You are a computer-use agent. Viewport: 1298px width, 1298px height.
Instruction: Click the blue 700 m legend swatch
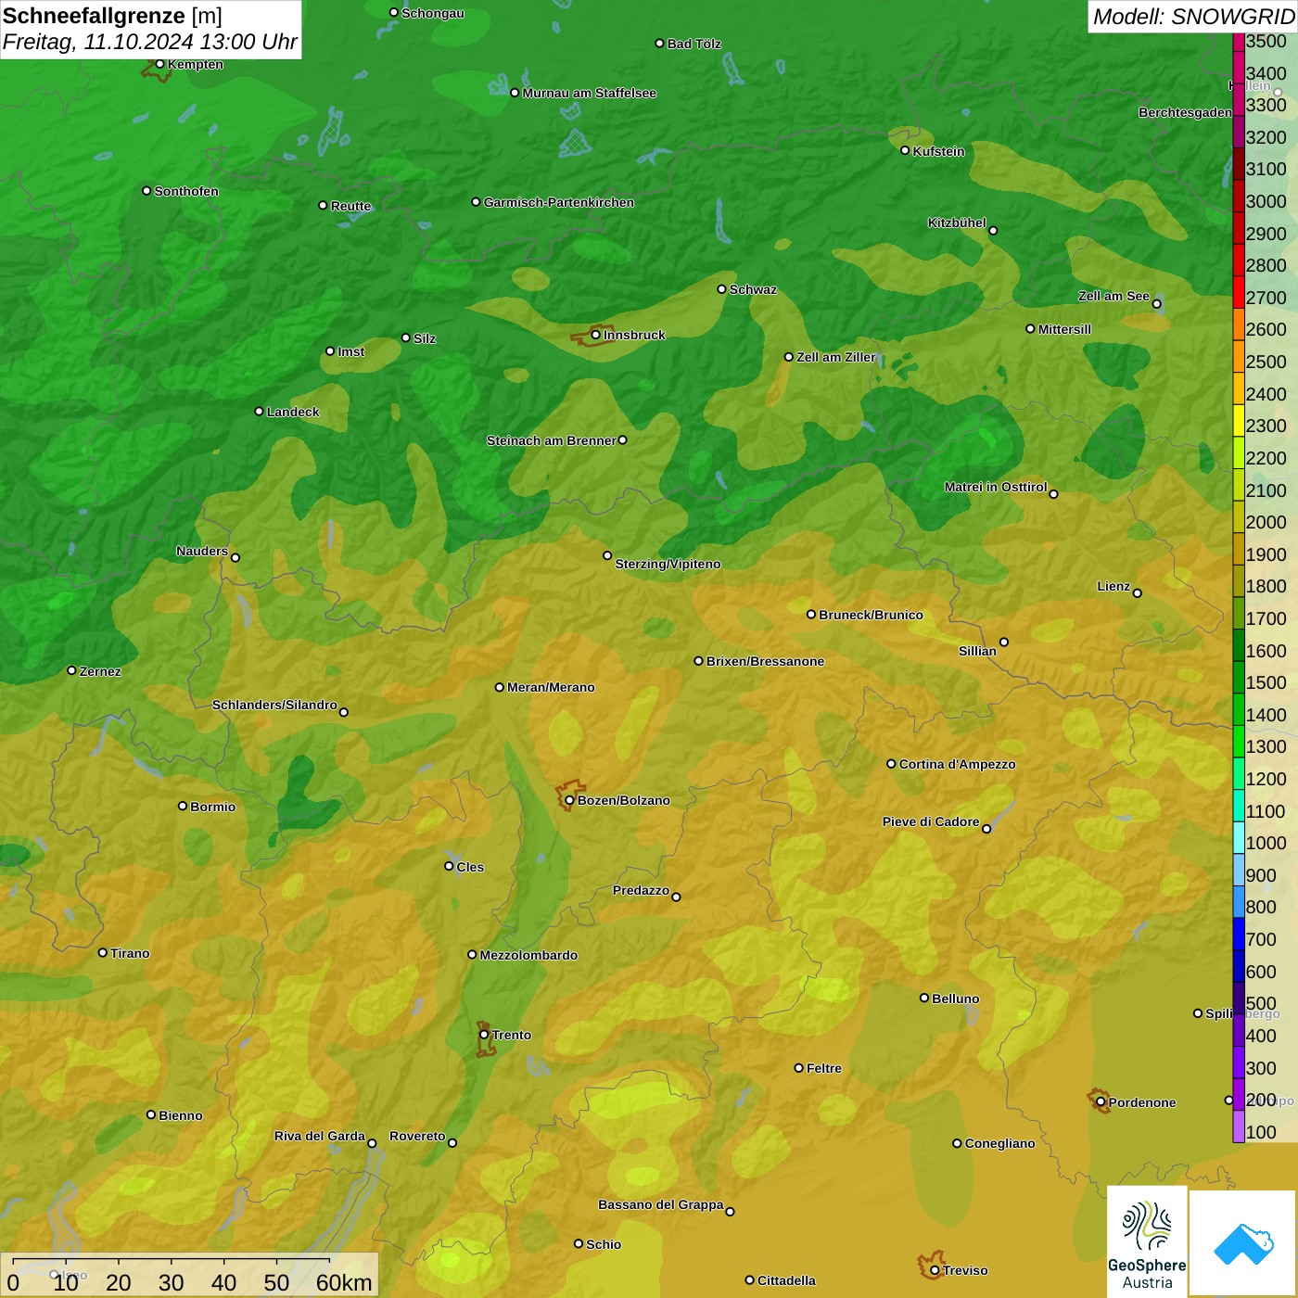[x=1239, y=933]
